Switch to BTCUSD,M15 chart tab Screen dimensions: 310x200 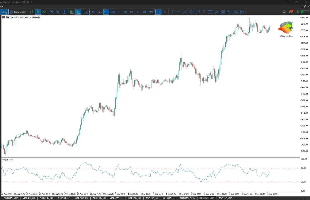pyautogui.click(x=225, y=198)
